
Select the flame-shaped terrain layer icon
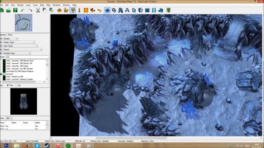tap(59, 10)
